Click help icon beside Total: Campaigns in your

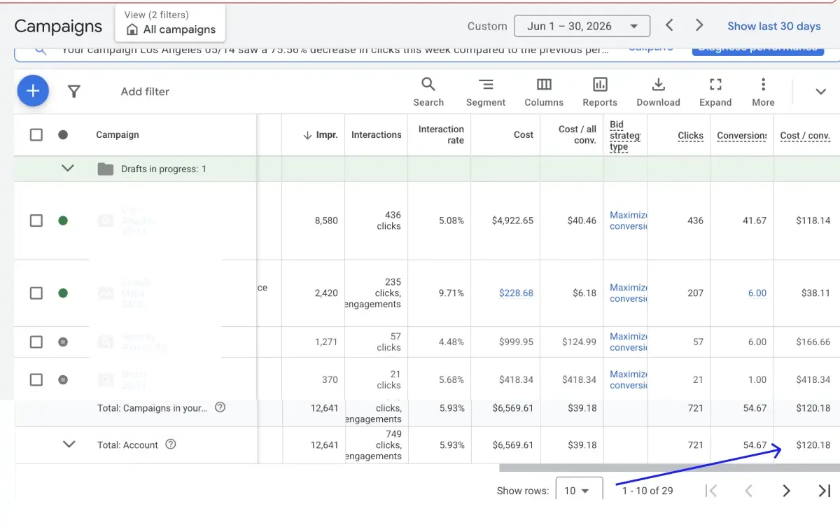[x=220, y=407]
